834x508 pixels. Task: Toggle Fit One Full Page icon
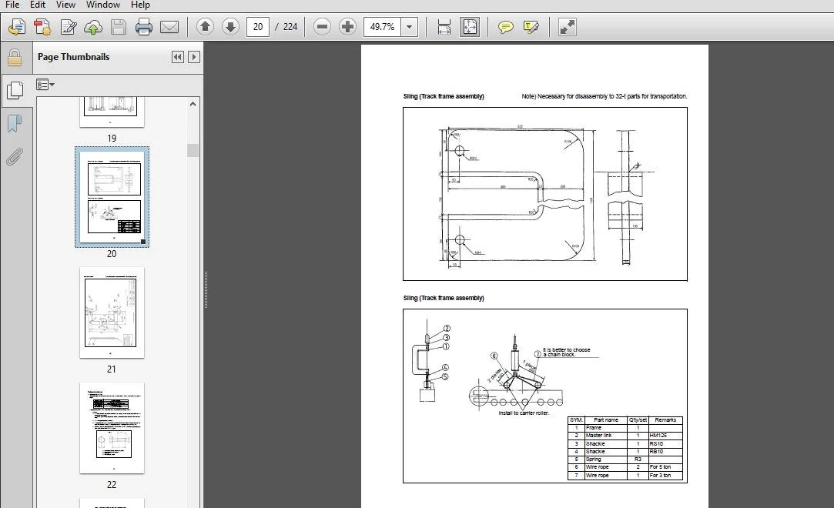(x=470, y=27)
